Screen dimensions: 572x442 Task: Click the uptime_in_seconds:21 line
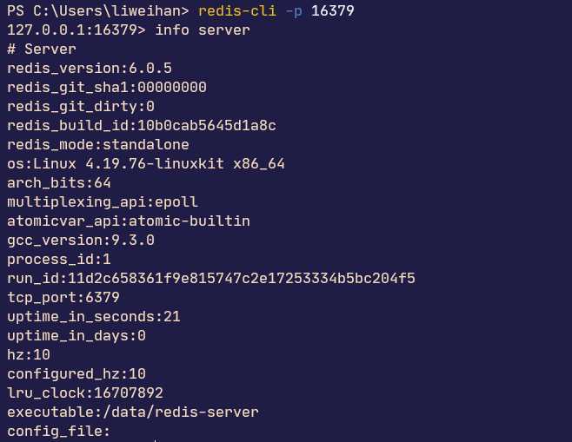[94, 317]
